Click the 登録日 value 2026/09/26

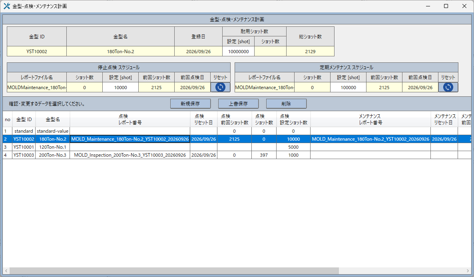click(x=198, y=52)
